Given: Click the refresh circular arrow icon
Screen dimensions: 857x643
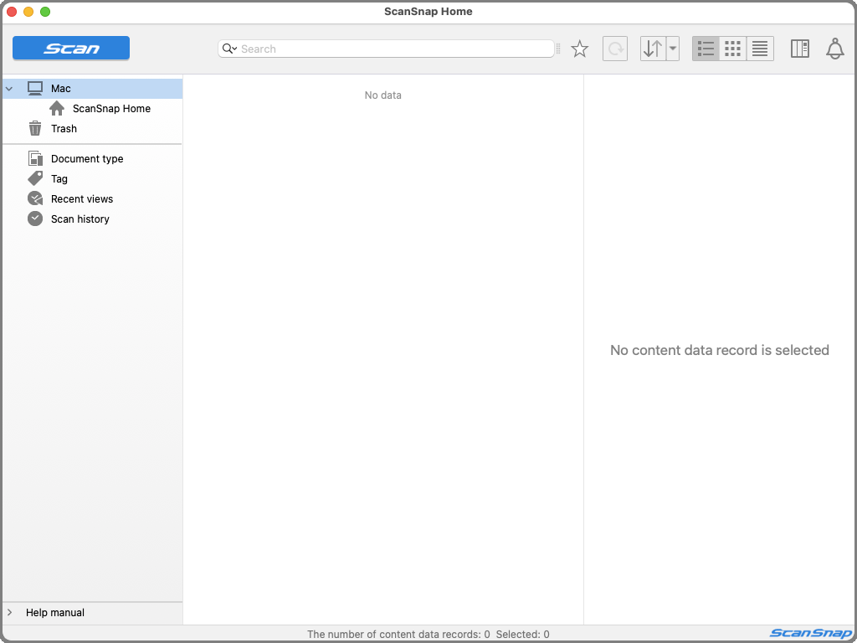Looking at the screenshot, I should pos(615,49).
